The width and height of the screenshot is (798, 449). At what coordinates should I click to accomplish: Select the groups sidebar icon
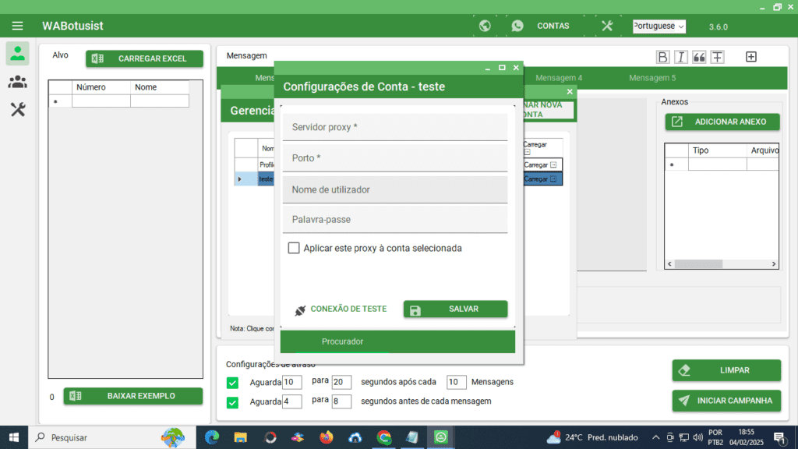tap(17, 81)
